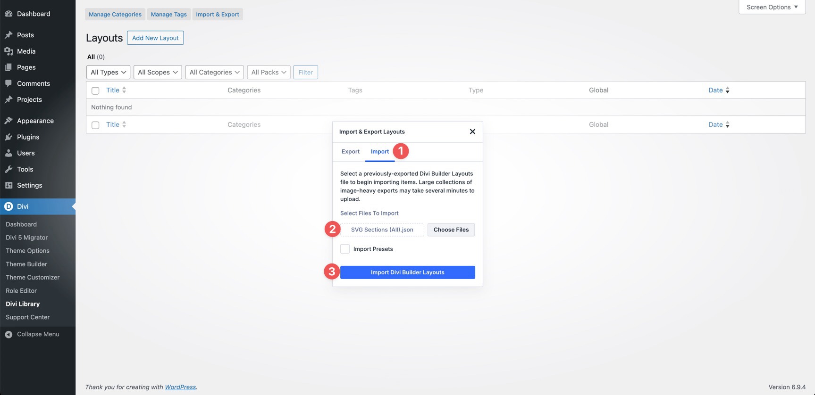This screenshot has width=815, height=395.
Task: Sort by Date using header sort arrows
Action: 727,90
